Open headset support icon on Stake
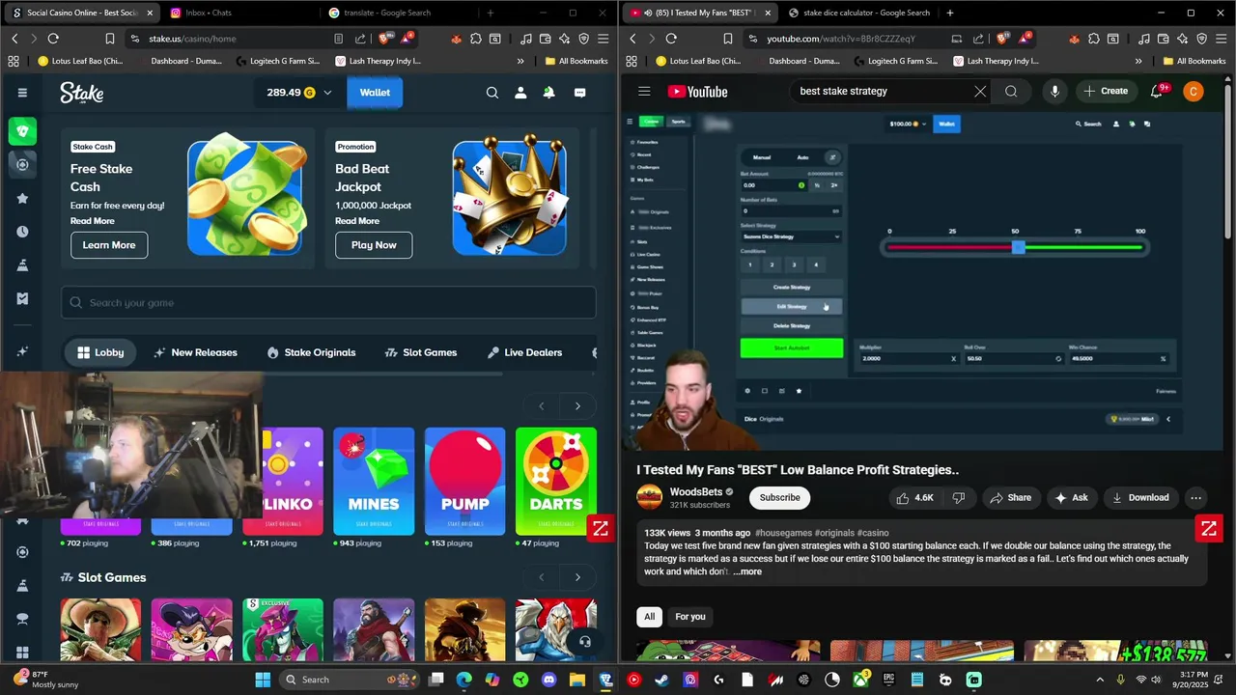Viewport: 1236px width, 695px height. coord(584,642)
